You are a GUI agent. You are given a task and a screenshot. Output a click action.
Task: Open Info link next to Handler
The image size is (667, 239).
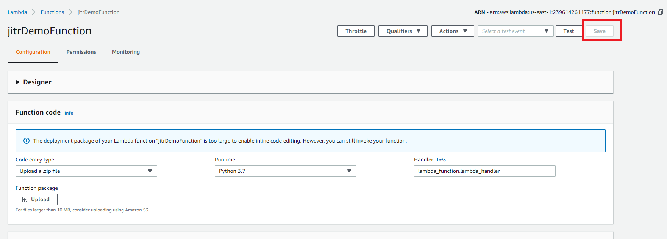(x=441, y=160)
